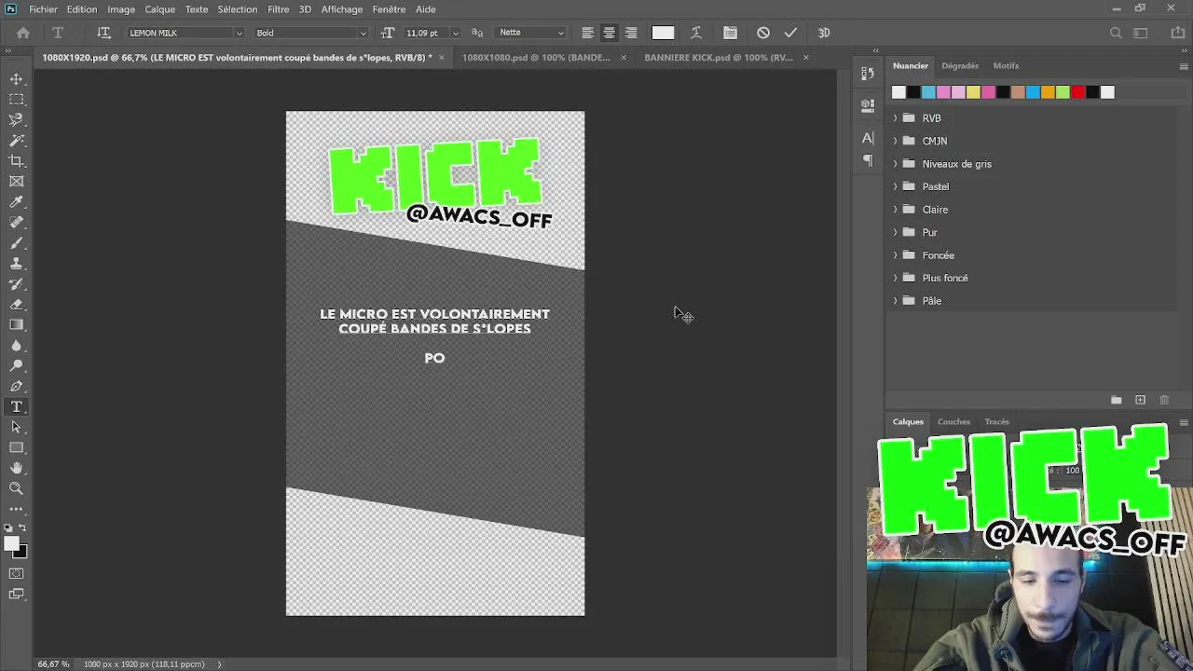Select the Clone Stamp tool
The image size is (1193, 671).
(x=16, y=264)
